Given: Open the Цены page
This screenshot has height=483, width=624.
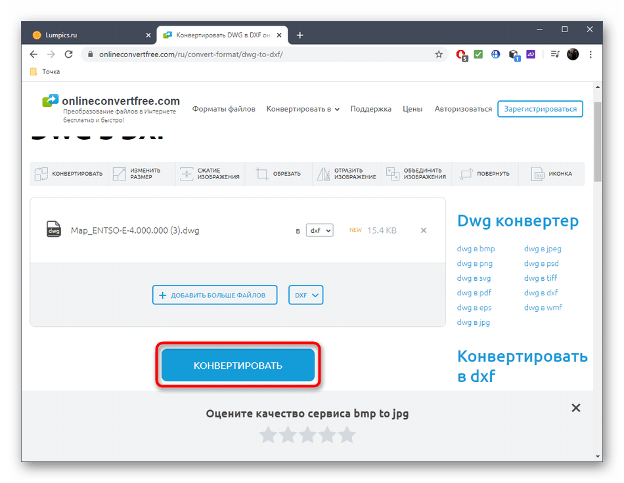Looking at the screenshot, I should (412, 109).
